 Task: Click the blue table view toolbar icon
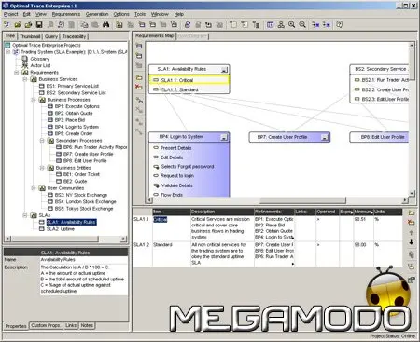[x=270, y=25]
